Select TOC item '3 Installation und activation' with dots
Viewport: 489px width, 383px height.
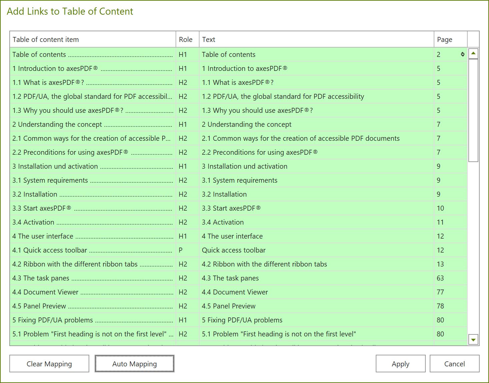click(93, 166)
